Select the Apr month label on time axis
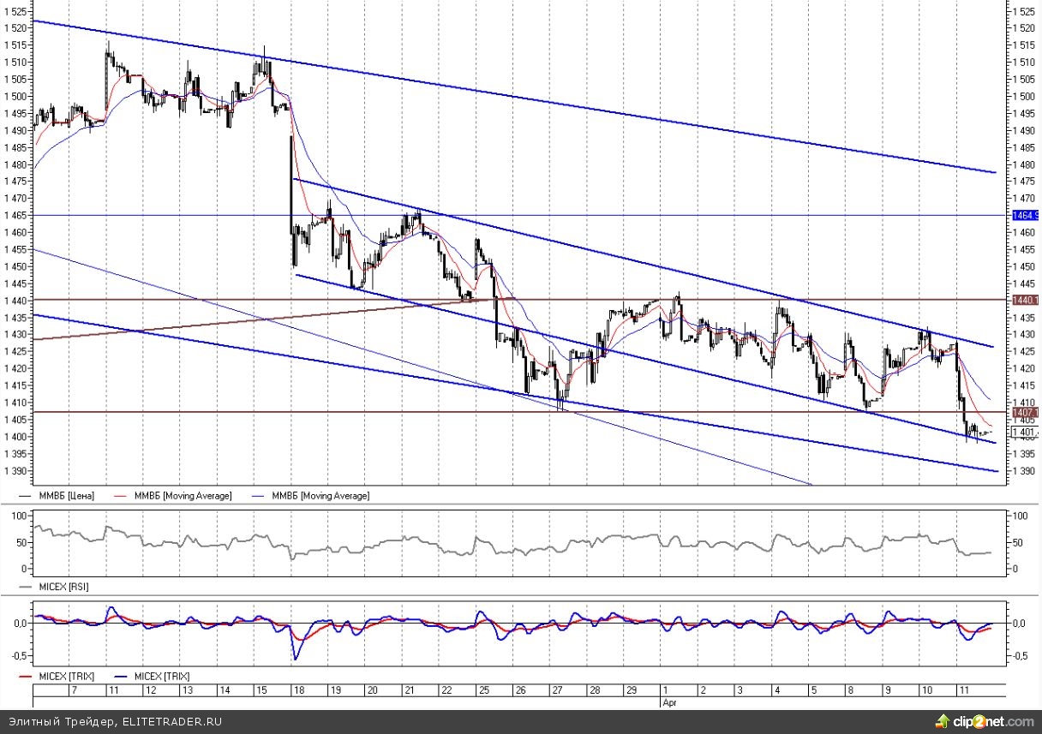The height and width of the screenshot is (734, 1042). 669,701
